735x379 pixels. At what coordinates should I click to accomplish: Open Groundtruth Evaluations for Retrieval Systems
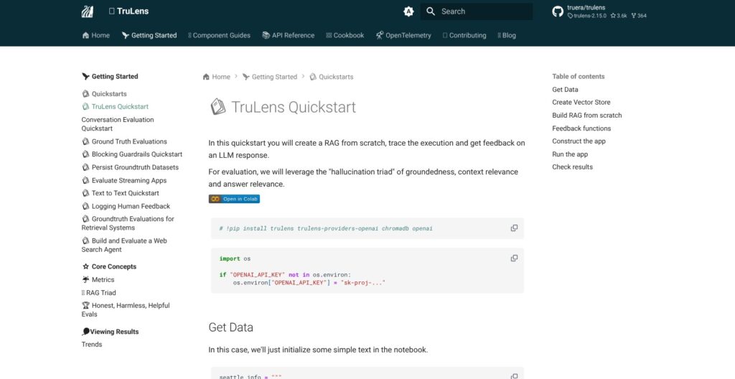[x=128, y=223]
